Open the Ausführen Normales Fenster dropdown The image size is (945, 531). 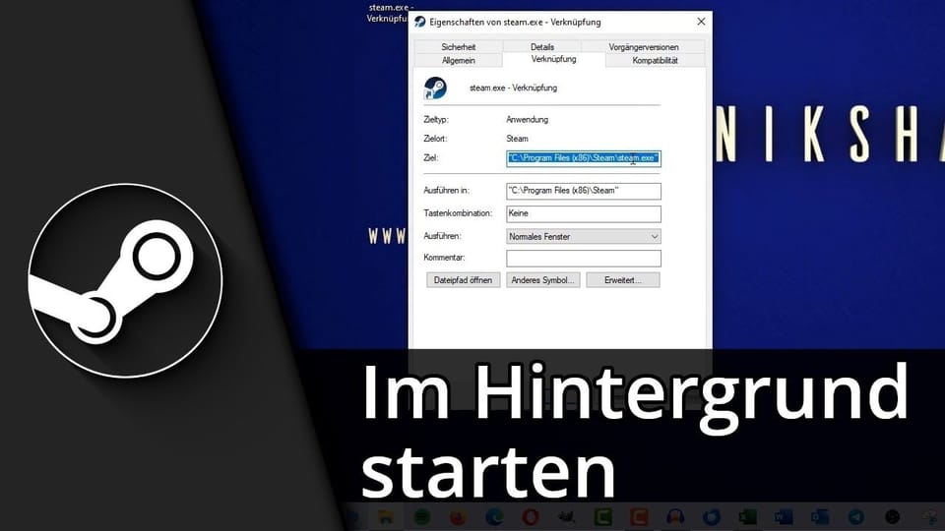pos(584,237)
